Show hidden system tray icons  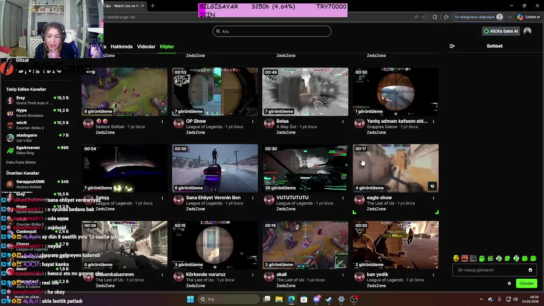pos(481,299)
